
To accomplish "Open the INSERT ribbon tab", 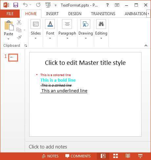I will [52, 14].
